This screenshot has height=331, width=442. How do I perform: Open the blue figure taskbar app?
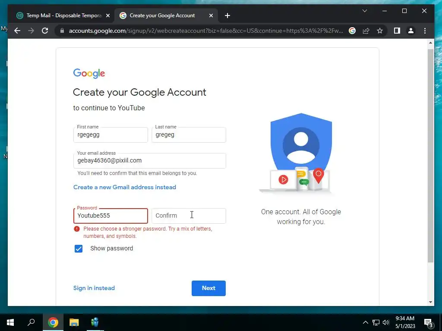click(95, 322)
